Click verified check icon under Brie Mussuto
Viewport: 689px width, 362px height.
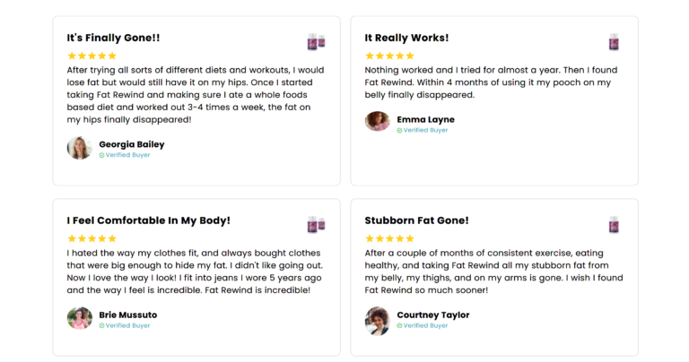coord(102,326)
